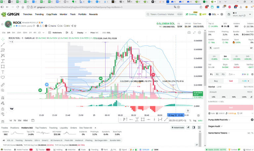Select rectangle shape in floating toolbar
This screenshot has width=254, height=151.
click(x=143, y=119)
